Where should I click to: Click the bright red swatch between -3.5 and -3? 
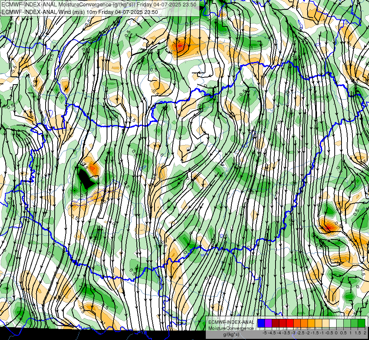tap(290, 323)
